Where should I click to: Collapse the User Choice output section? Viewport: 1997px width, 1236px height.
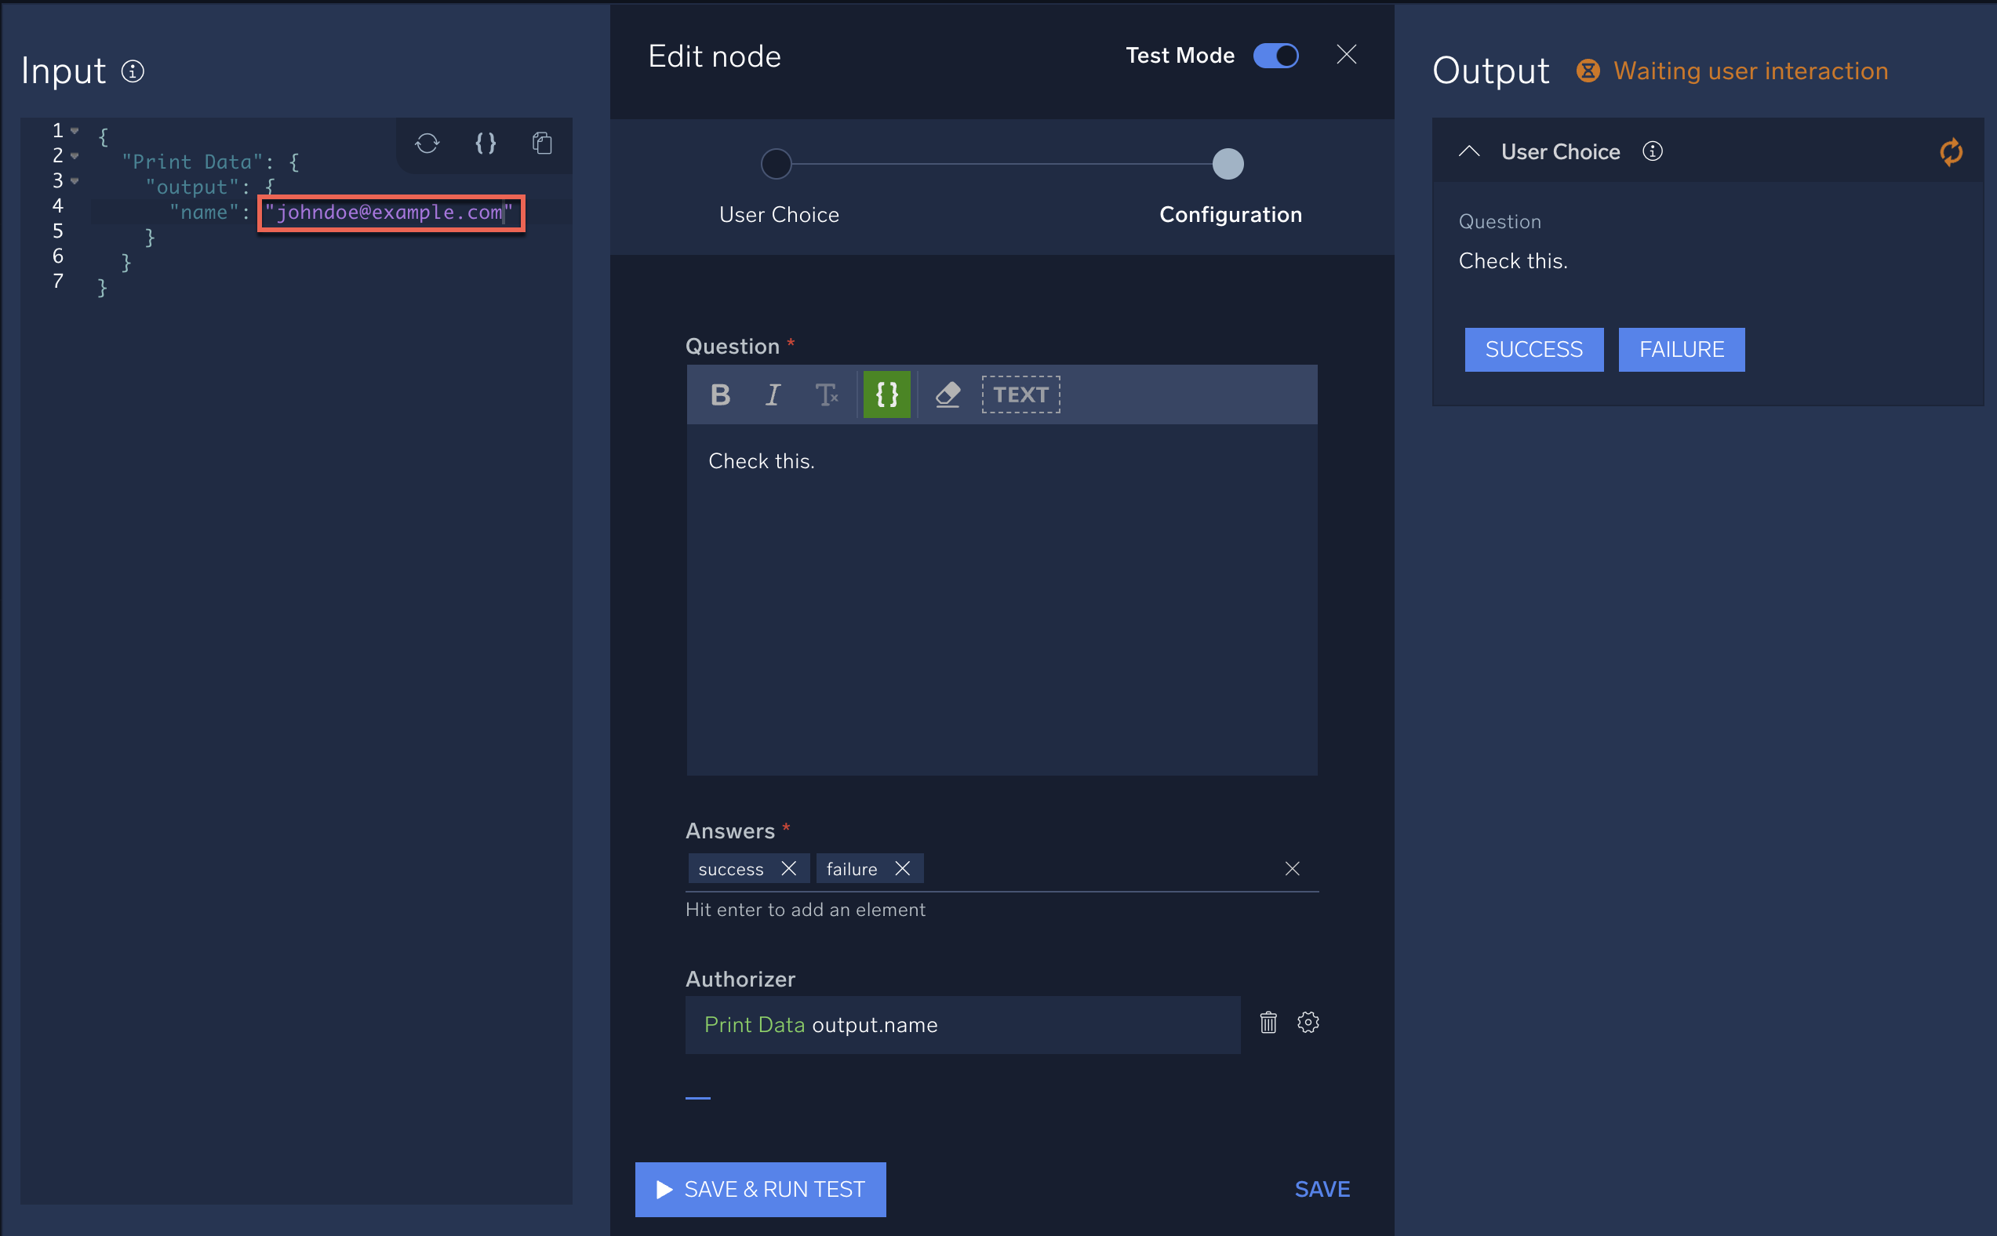[1469, 151]
